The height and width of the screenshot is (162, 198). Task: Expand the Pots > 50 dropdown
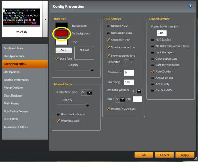tap(123, 99)
